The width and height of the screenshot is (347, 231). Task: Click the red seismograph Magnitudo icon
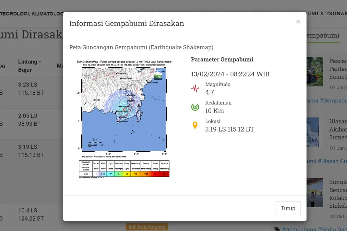[x=195, y=88]
